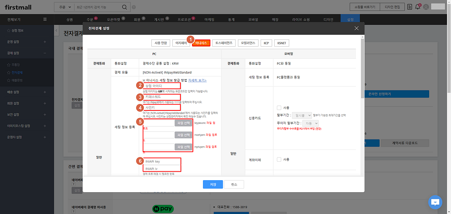This screenshot has width=451, height=214.
Task: Select the 이니시스 PG option
Action: click(x=201, y=43)
